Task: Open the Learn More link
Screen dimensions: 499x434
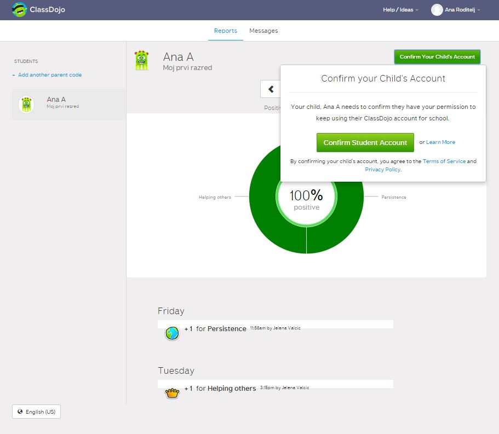Action: 440,142
